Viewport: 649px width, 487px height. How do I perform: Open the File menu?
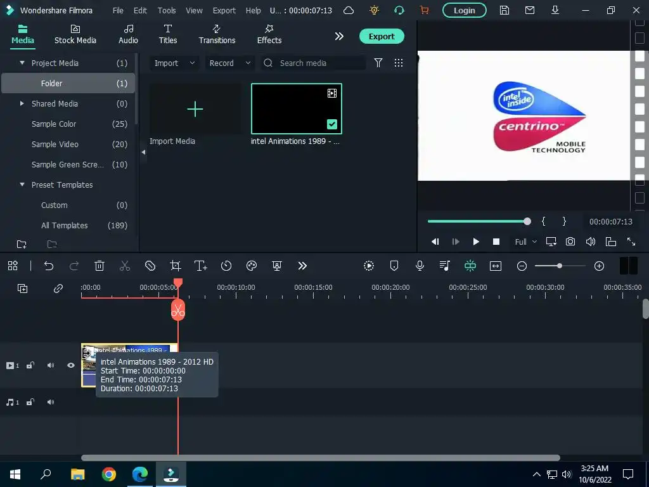tap(118, 10)
